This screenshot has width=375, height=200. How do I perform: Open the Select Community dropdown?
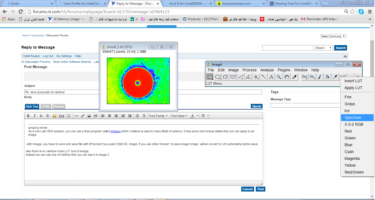coord(333,36)
